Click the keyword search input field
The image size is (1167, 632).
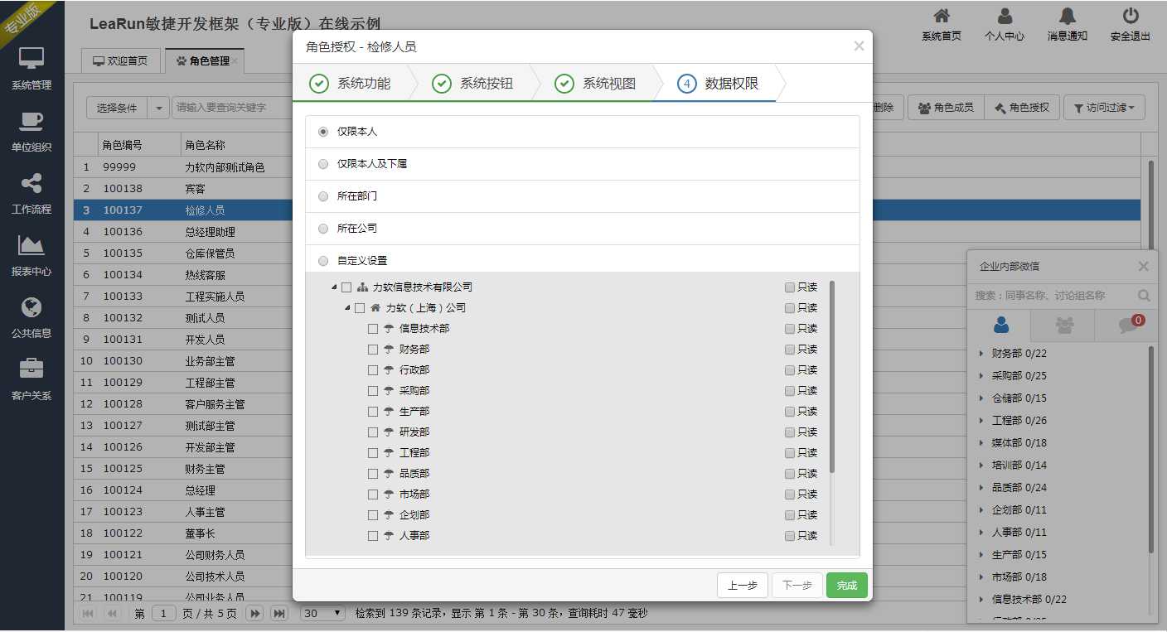click(231, 108)
